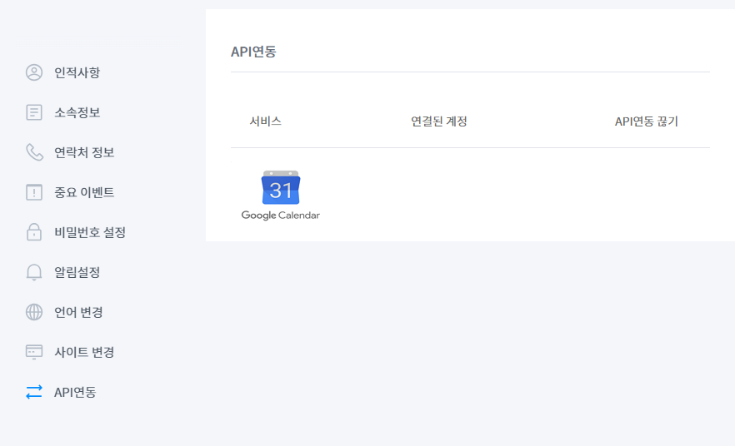Screen dimensions: 735x446
Task: Click the 연결된 계정 column header
Action: click(x=438, y=121)
